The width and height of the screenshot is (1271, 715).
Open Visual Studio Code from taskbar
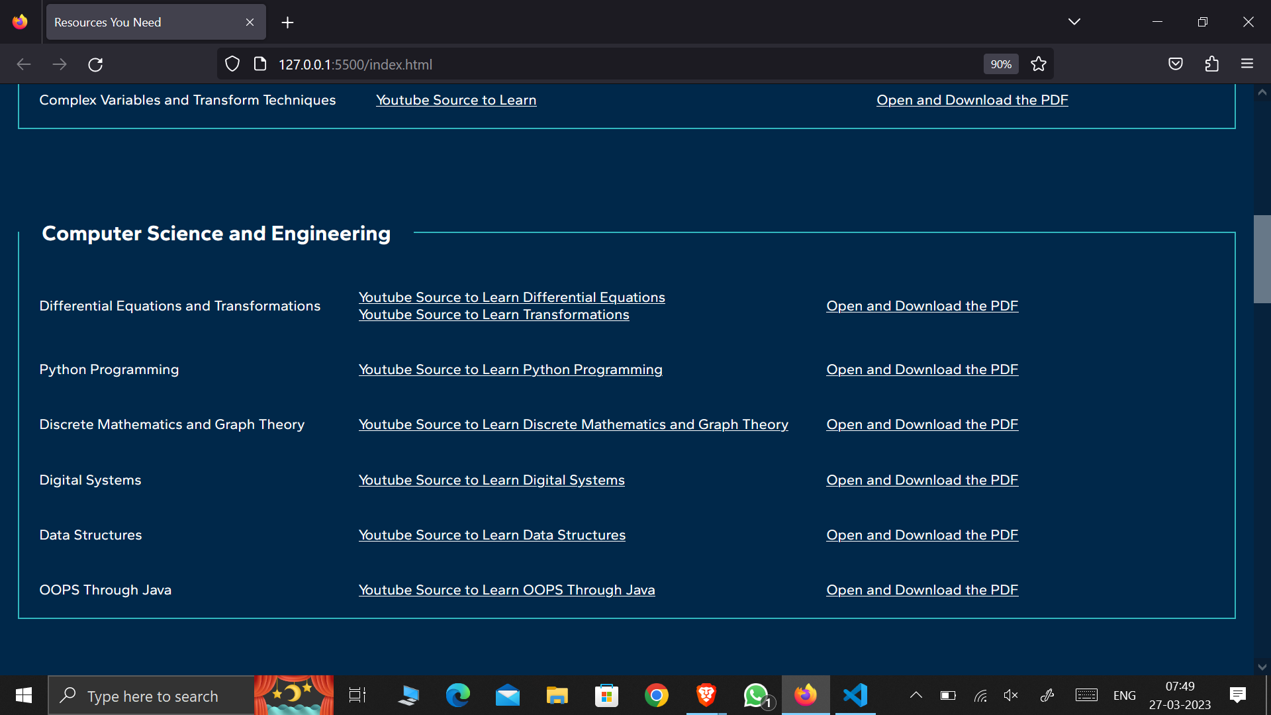click(x=855, y=695)
